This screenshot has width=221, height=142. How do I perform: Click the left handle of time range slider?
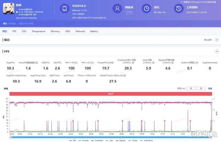(x=11, y=137)
